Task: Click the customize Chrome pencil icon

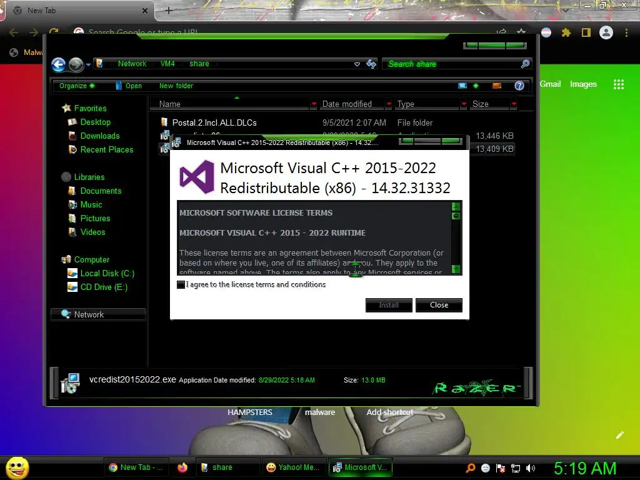Action: click(x=619, y=435)
